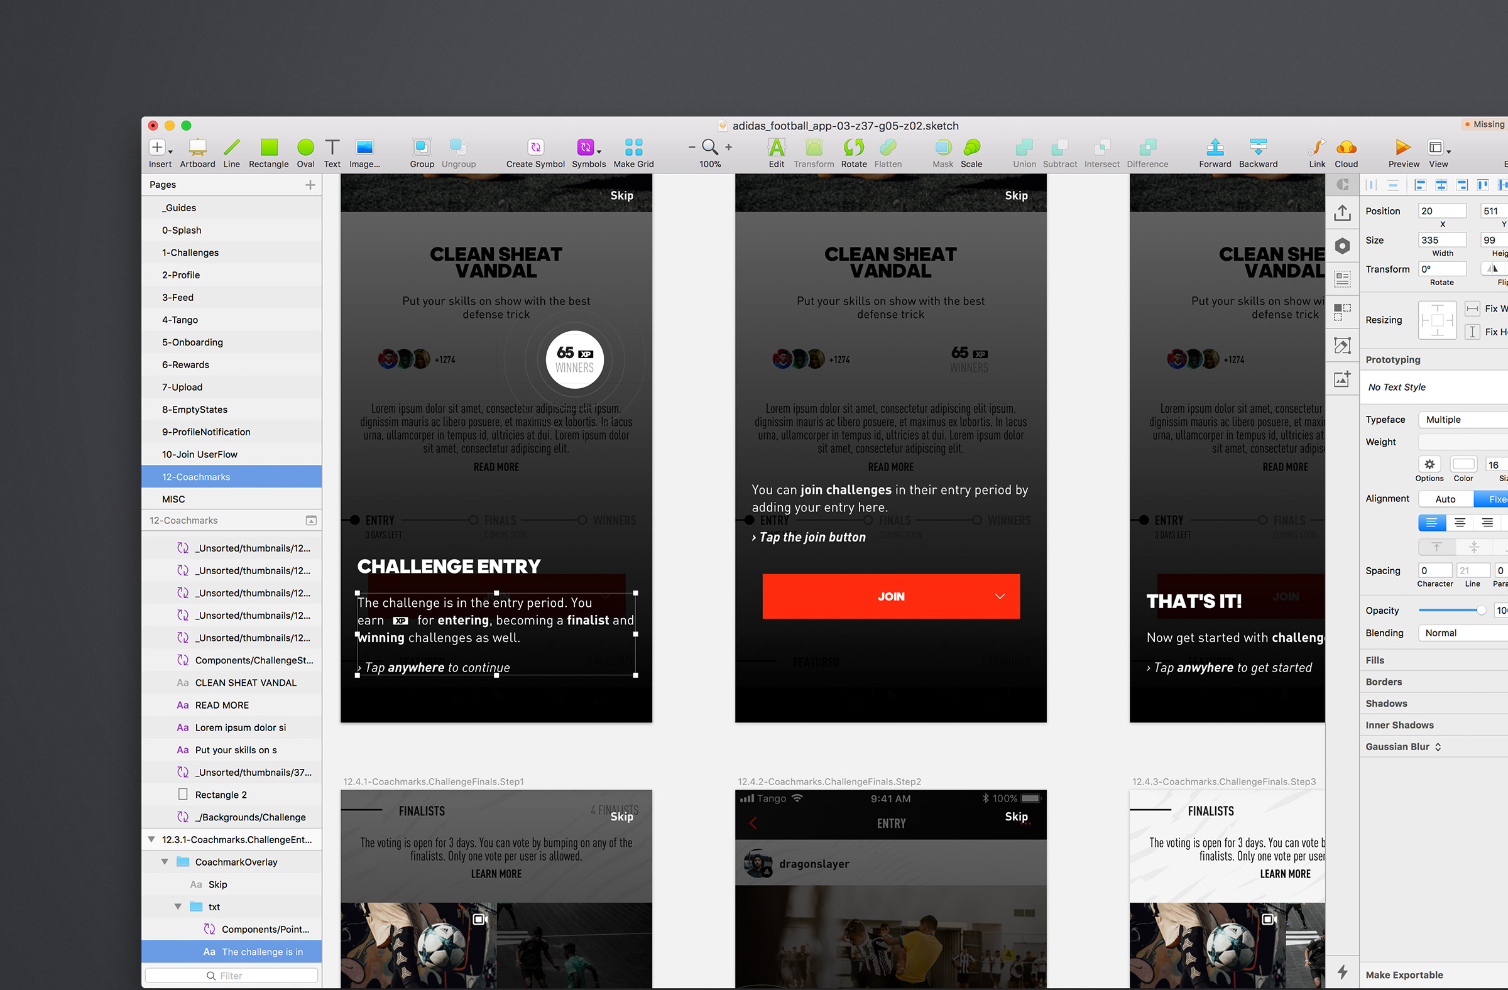
Task: Click the Cloud upload icon
Action: pos(1346,148)
